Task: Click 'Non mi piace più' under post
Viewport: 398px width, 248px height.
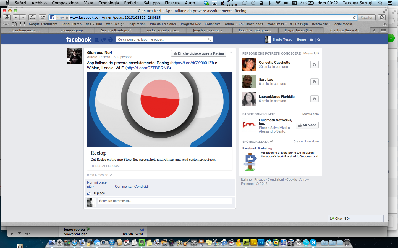Action: click(97, 184)
